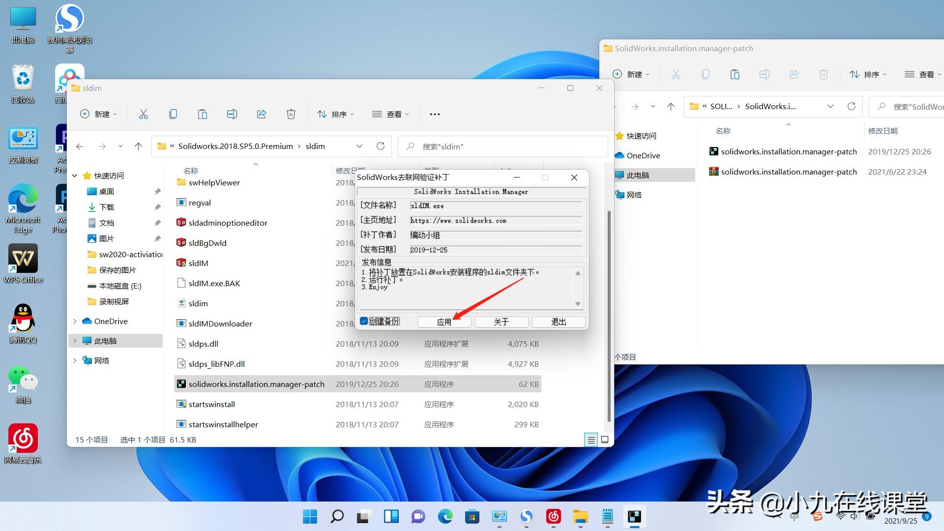The width and height of the screenshot is (944, 531).
Task: Click the 退出 button to close the patch tool
Action: coord(558,322)
